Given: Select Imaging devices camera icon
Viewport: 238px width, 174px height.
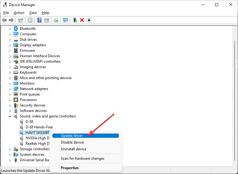Looking at the screenshot, I should 16,67.
